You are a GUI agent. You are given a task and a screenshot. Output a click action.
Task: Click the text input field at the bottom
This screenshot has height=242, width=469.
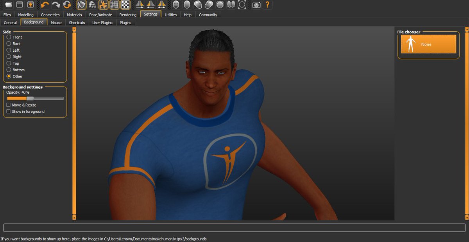(234, 226)
